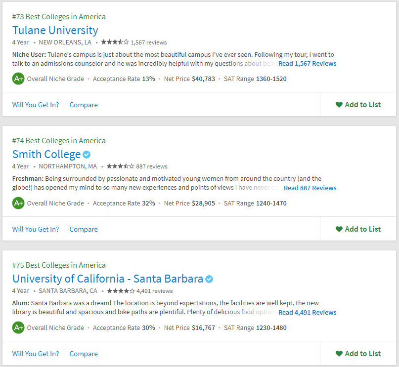Open the Smith College page
399x367 pixels.
pyautogui.click(x=46, y=154)
